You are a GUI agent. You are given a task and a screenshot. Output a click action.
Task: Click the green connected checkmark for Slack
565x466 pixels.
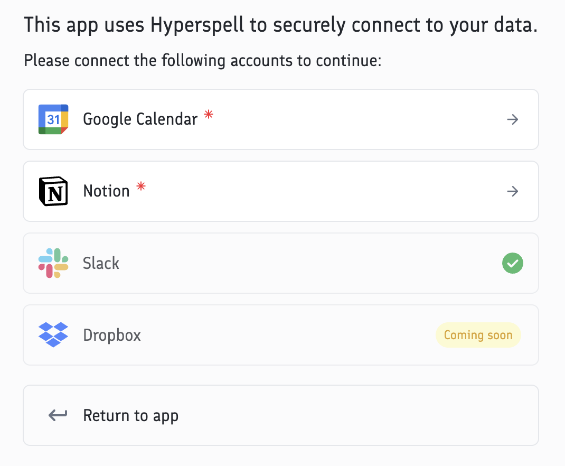(512, 263)
